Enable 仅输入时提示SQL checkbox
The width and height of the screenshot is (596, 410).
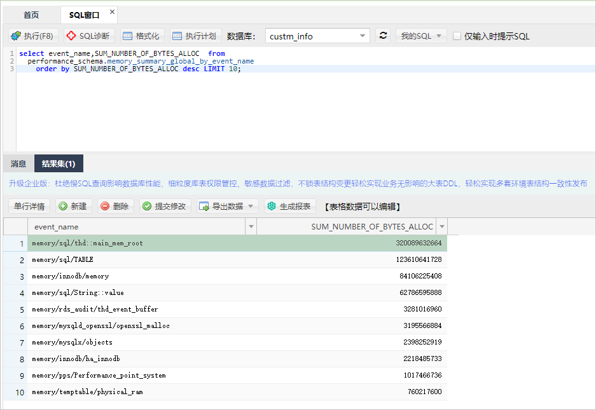pos(457,36)
